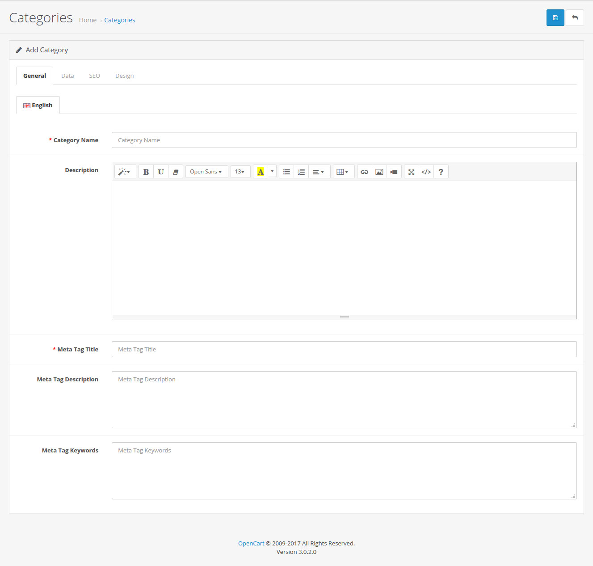Click the Meta Tag Description resize corner handle
The height and width of the screenshot is (566, 593).
573,425
